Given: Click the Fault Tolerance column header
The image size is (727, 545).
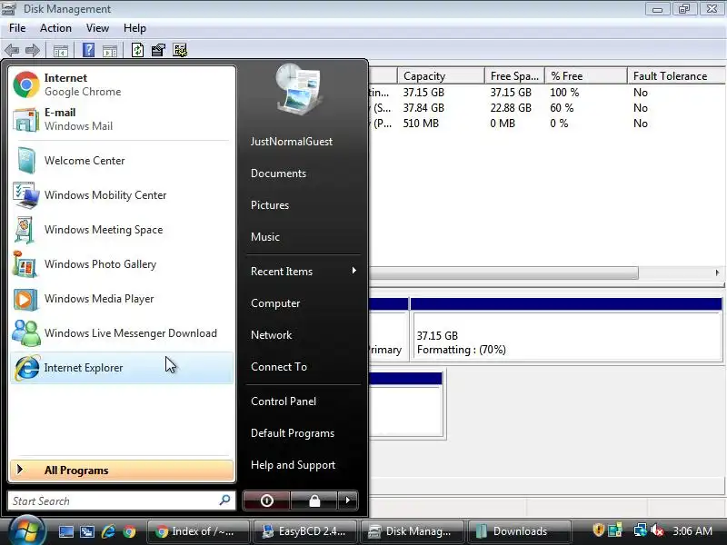Looking at the screenshot, I should (676, 76).
